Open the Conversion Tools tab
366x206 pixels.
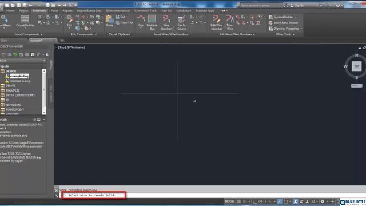pos(145,11)
